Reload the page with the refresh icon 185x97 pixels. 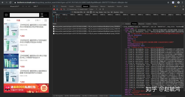(x=10, y=2)
